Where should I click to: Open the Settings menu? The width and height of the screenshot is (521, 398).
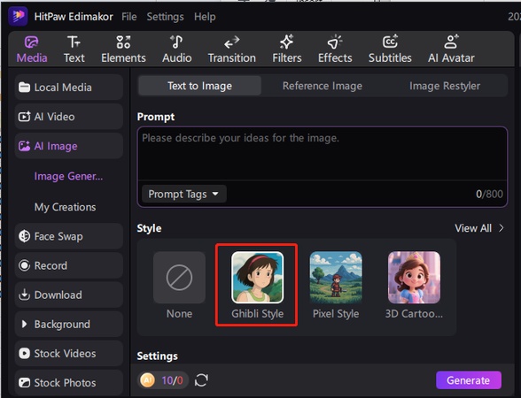click(165, 17)
